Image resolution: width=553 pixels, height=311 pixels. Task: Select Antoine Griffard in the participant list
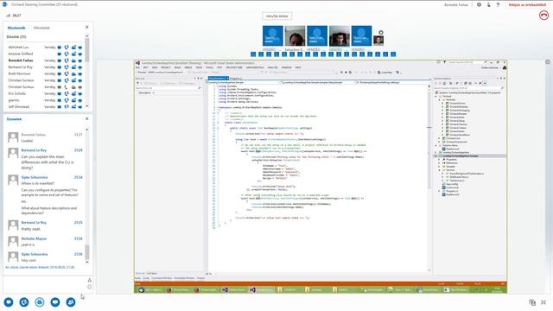(21, 54)
